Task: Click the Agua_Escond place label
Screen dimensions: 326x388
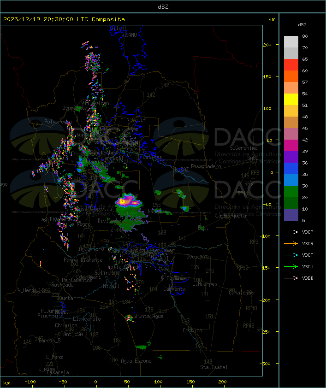Action: [136, 361]
